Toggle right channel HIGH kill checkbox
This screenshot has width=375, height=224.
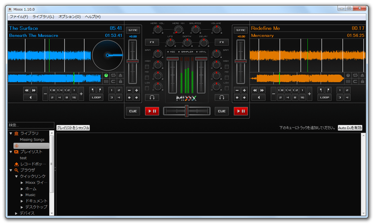[227, 67]
